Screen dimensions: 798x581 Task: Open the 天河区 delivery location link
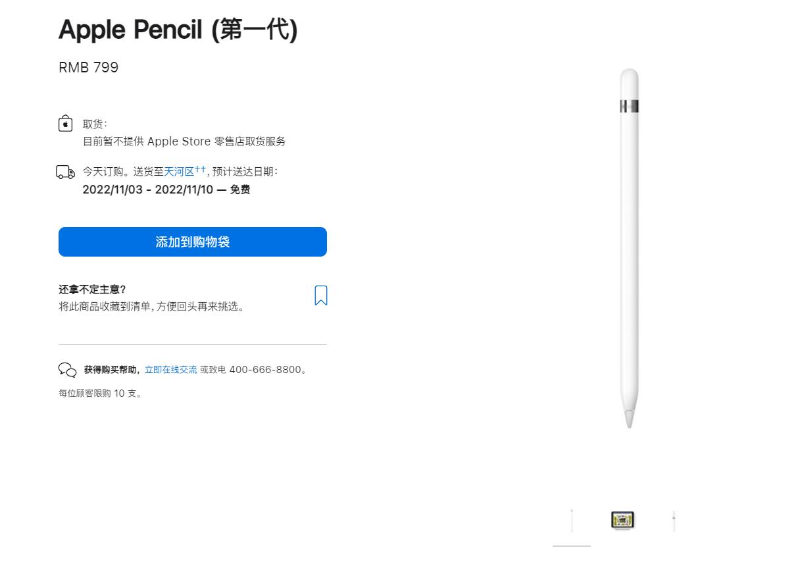click(x=179, y=172)
